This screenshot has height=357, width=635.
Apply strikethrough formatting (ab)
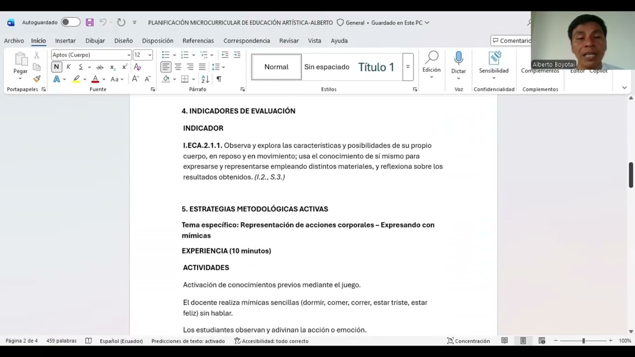100,67
